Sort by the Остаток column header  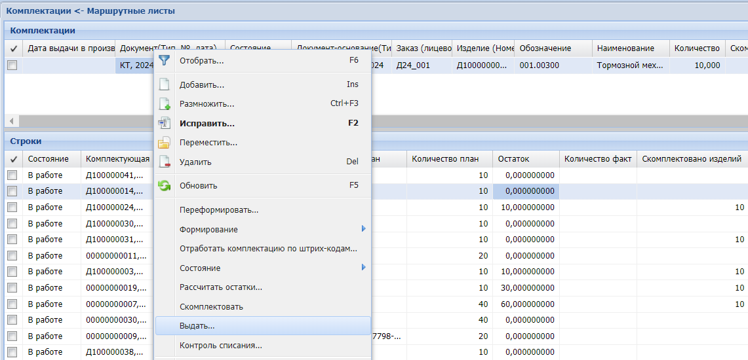513,159
